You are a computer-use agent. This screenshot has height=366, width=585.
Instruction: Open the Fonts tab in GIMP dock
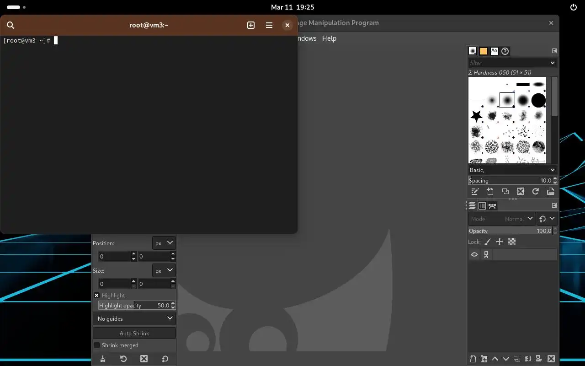click(495, 51)
